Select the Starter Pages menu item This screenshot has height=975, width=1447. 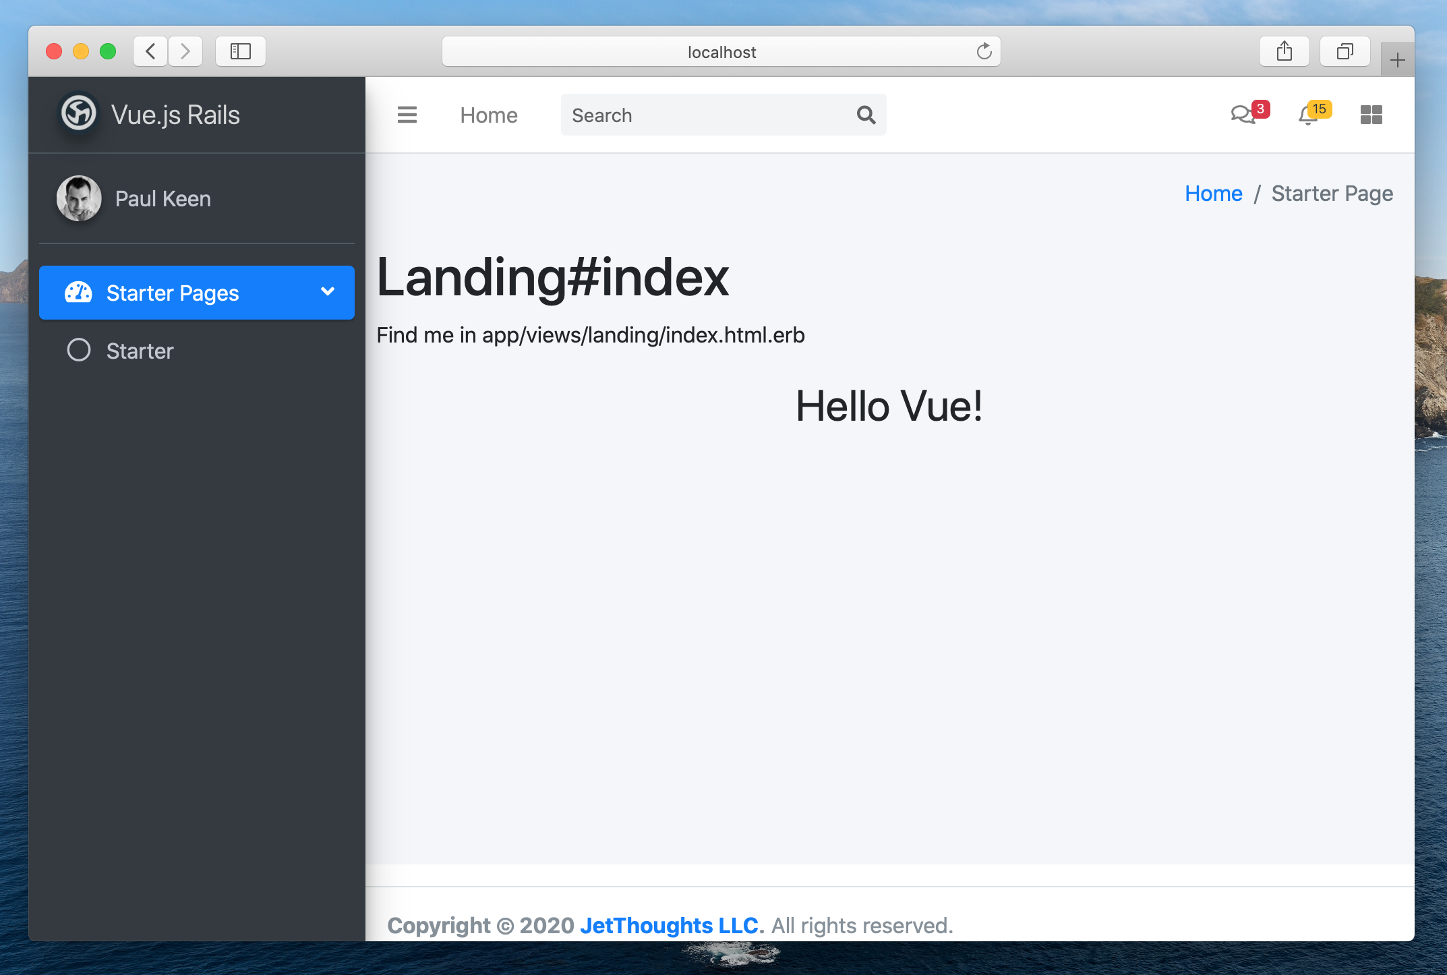tap(197, 293)
